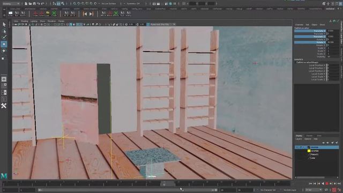
Task: Open the No Live Surface dropdown
Action: coord(108,4)
